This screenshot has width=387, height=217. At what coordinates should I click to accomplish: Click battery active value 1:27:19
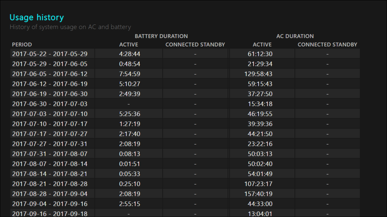point(130,124)
